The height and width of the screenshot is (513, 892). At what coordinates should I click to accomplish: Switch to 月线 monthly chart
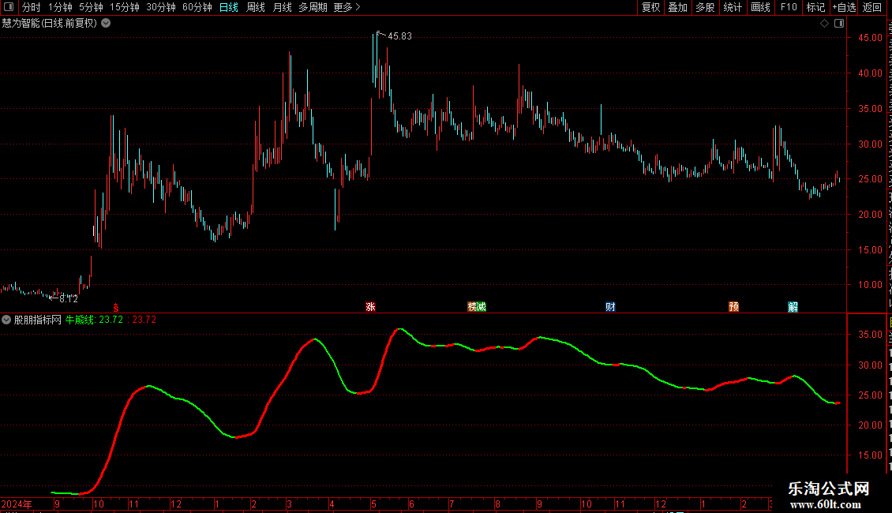coord(282,7)
